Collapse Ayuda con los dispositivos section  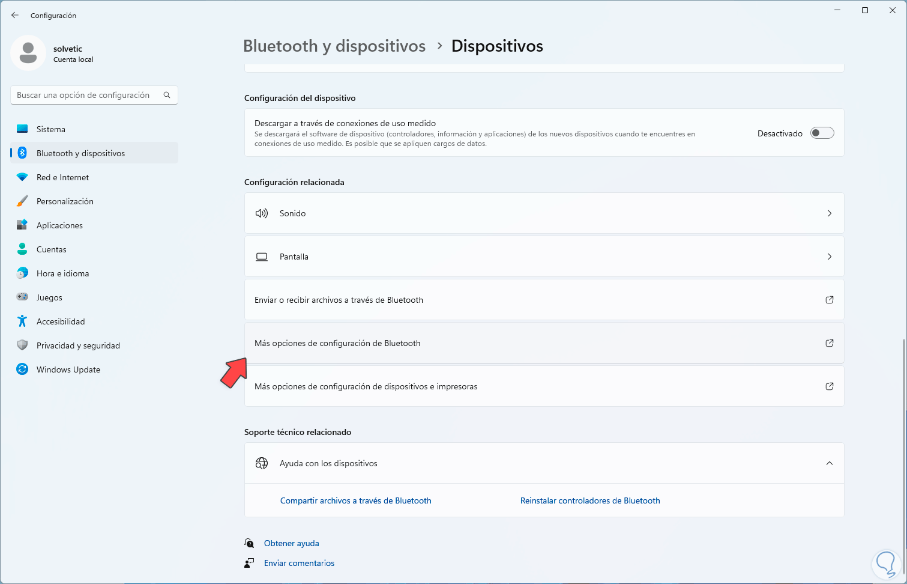click(x=829, y=463)
